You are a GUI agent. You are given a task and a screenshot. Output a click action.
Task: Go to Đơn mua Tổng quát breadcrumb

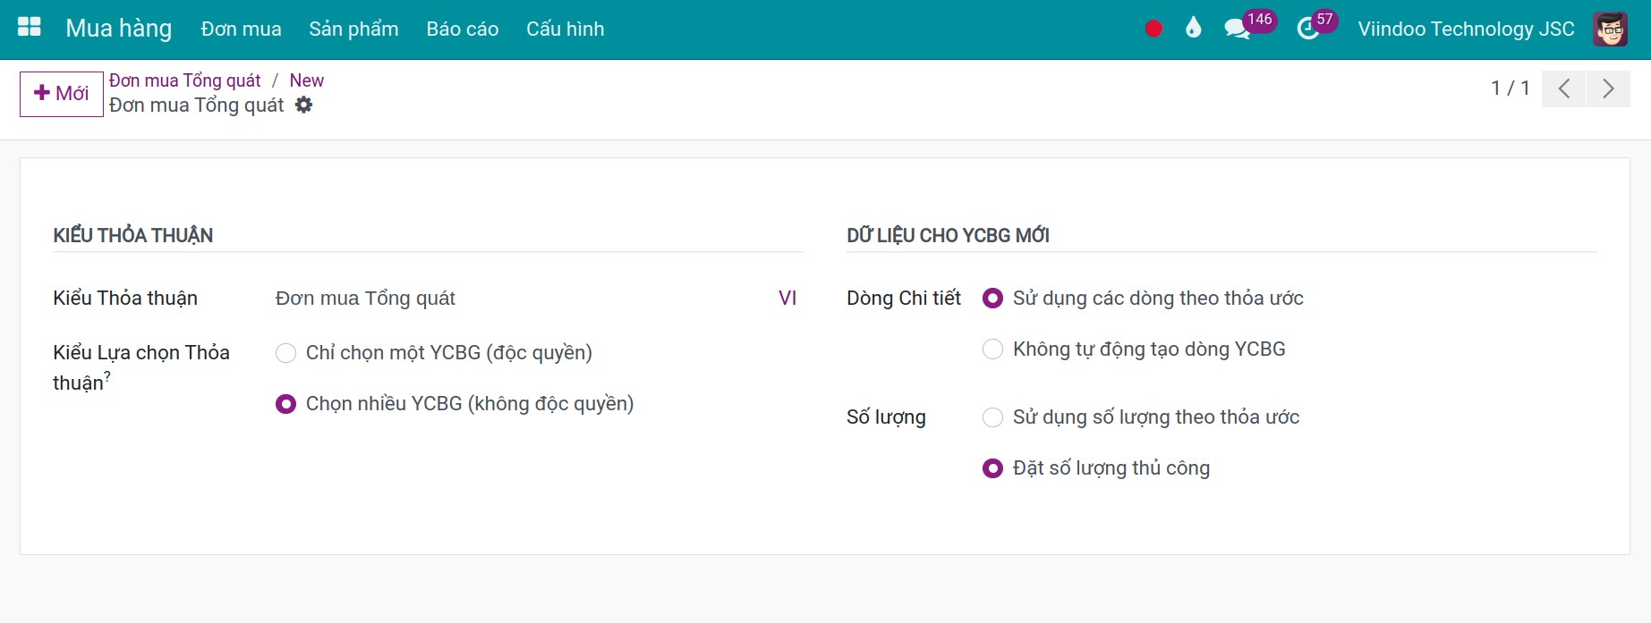pos(184,80)
